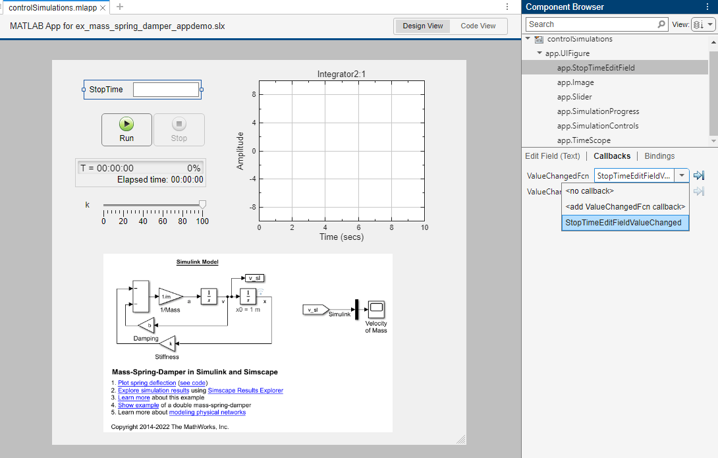
Task: Click the green Run simulation button
Action: (x=126, y=129)
